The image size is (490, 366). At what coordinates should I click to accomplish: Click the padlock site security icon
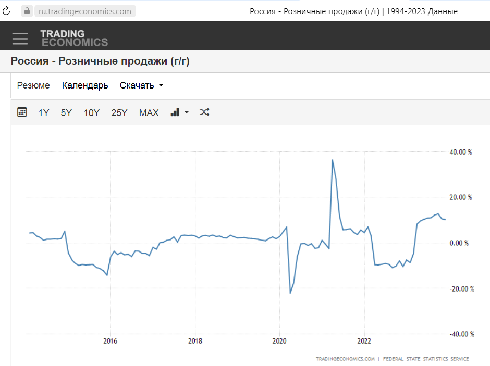(27, 11)
